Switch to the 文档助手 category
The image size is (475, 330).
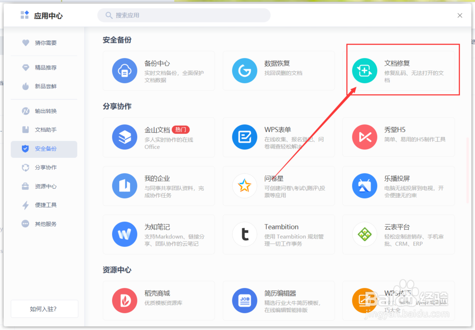(x=44, y=130)
